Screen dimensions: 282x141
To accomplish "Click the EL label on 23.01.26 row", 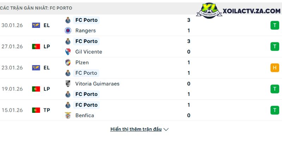I will [47, 68].
